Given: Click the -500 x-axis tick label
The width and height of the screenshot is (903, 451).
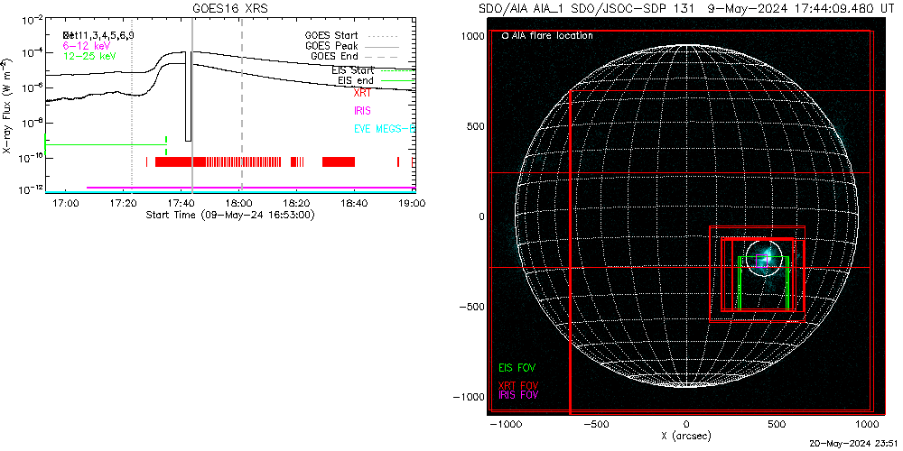Looking at the screenshot, I should tap(595, 425).
